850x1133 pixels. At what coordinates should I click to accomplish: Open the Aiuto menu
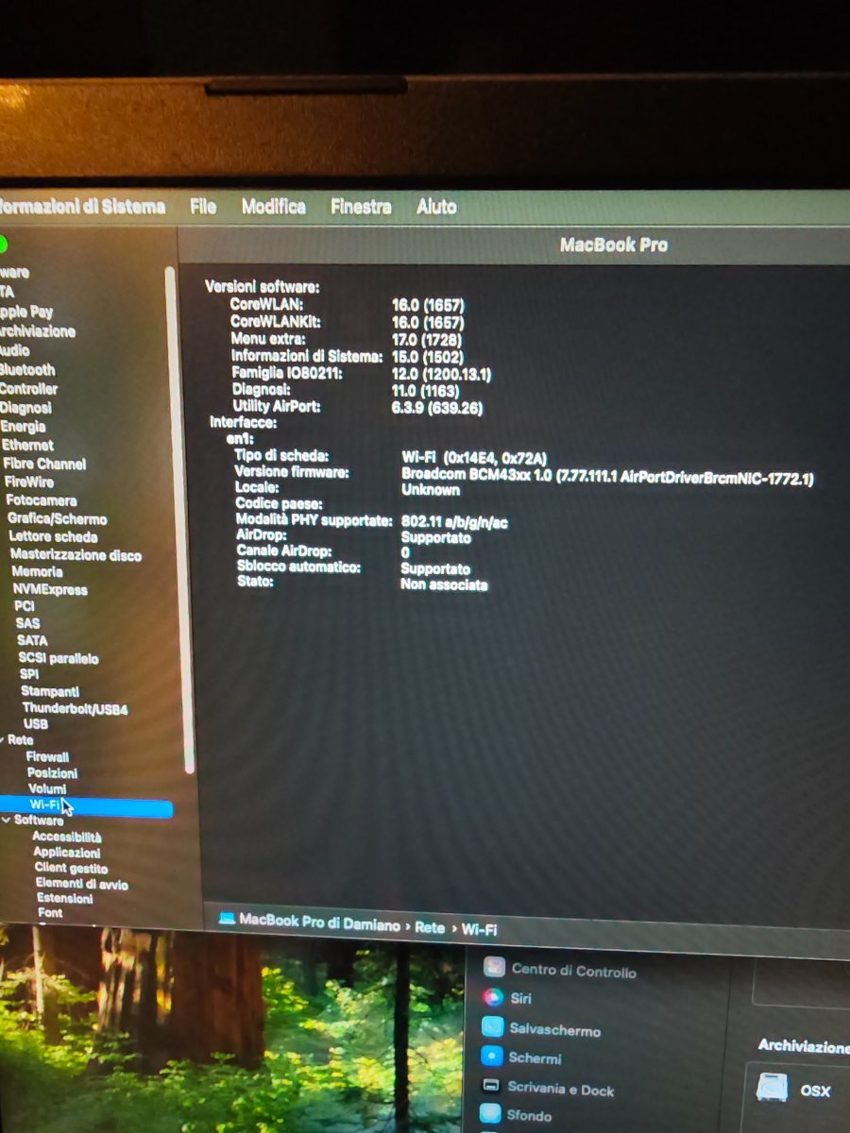pos(436,207)
